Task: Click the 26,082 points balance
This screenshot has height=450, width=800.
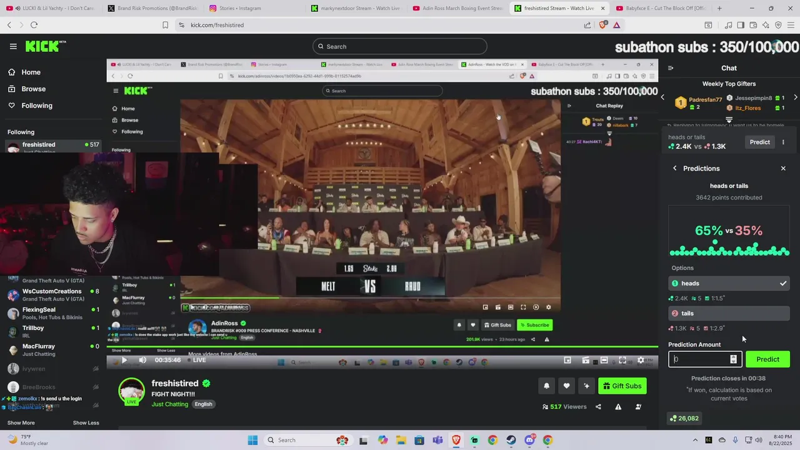Action: point(684,418)
